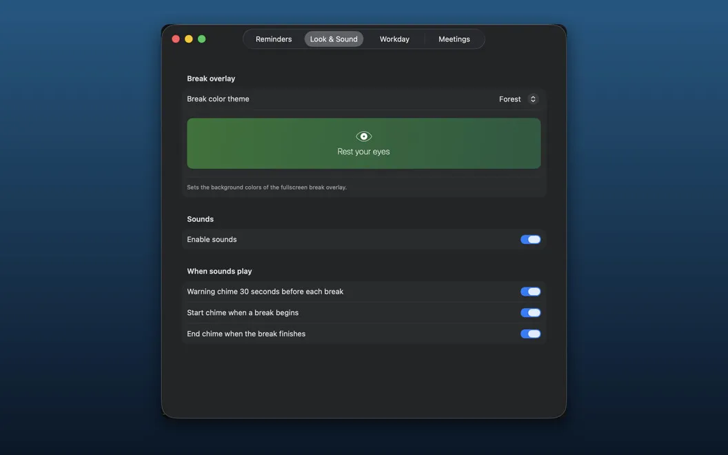Open the Break color theme dropdown
Image resolution: width=728 pixels, height=455 pixels.
pos(518,99)
